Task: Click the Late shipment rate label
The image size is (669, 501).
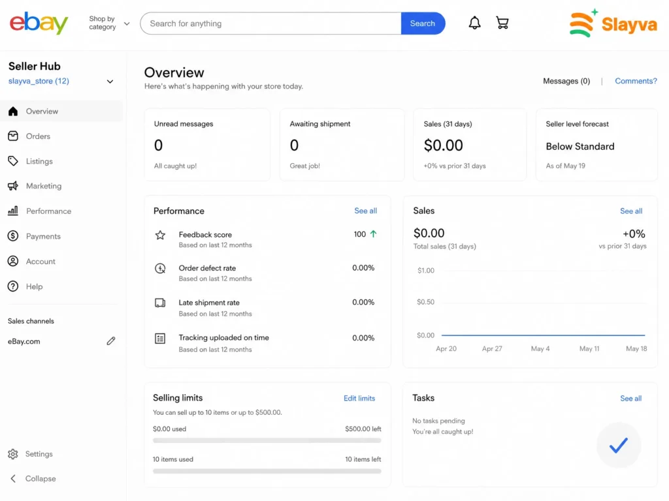Action: [x=209, y=303]
